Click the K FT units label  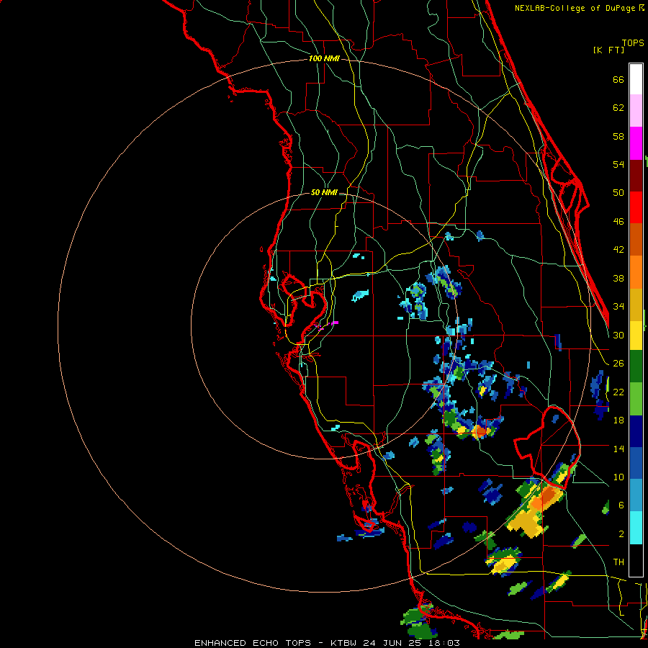coord(608,50)
